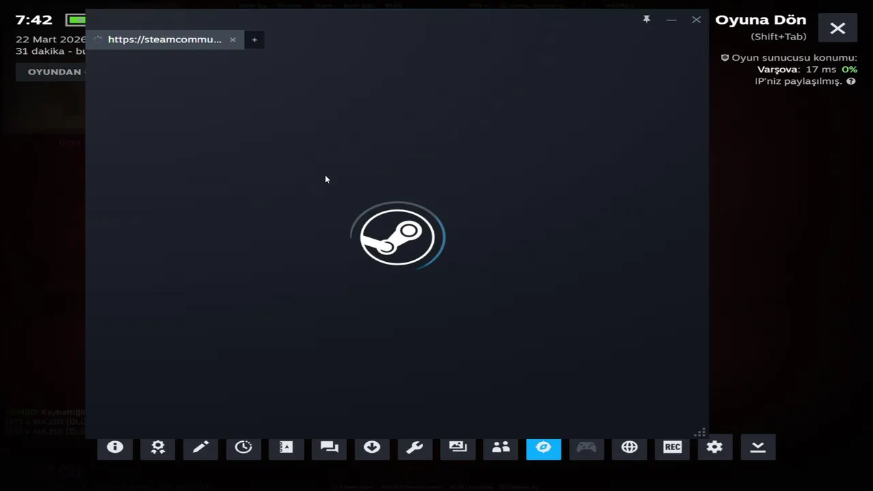Open the overlay settings gear icon
The image size is (873, 491).
pos(715,447)
